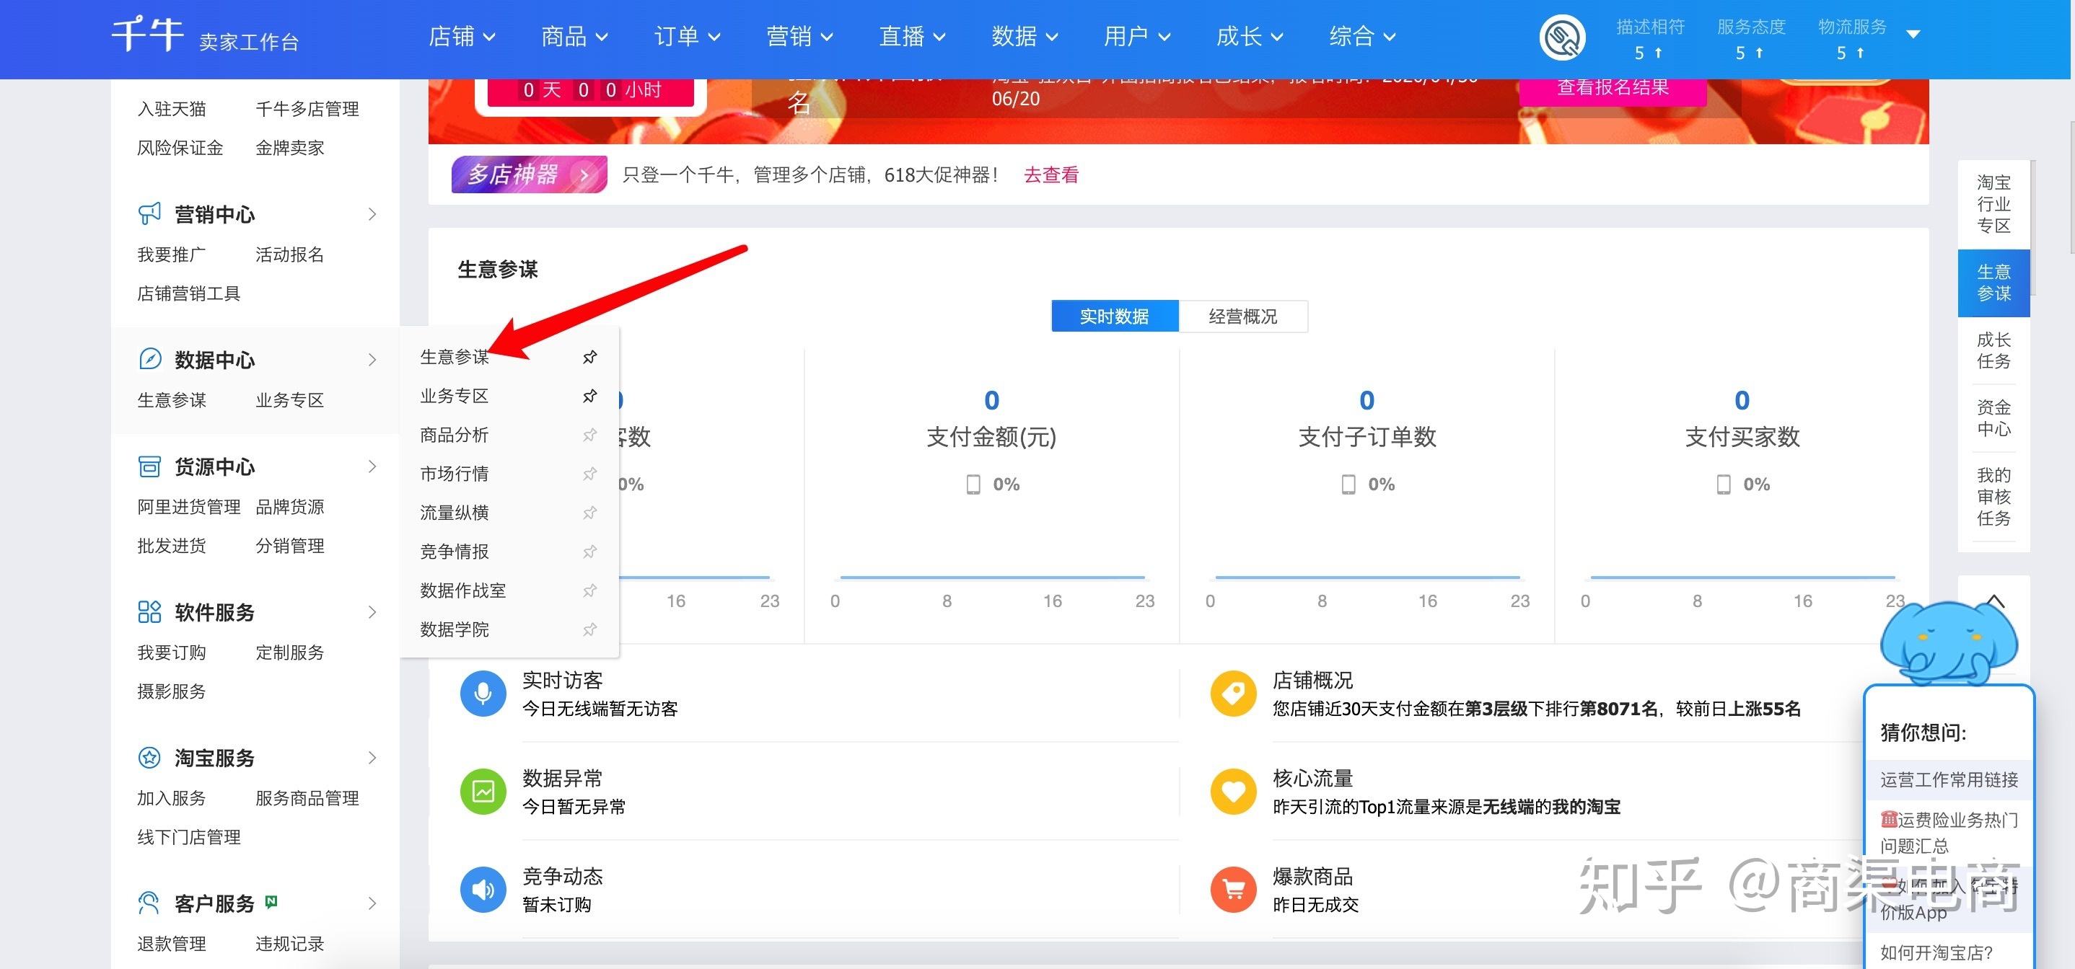This screenshot has height=969, width=2075.
Task: Select 商品分析 in the submenu
Action: pos(455,435)
